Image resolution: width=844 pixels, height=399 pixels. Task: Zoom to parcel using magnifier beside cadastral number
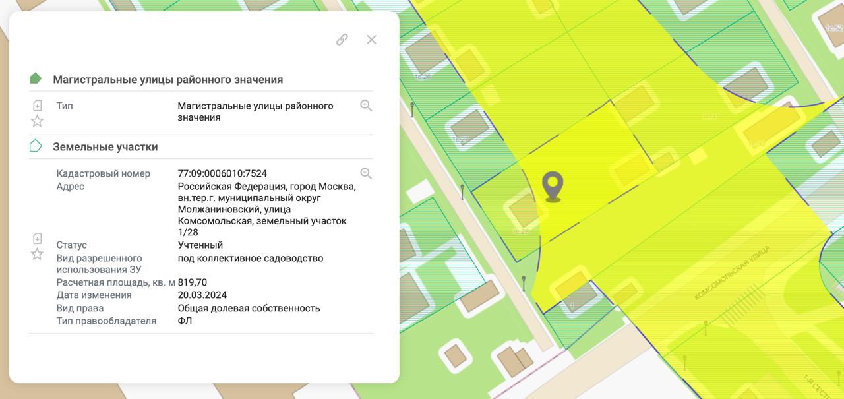[x=366, y=173]
